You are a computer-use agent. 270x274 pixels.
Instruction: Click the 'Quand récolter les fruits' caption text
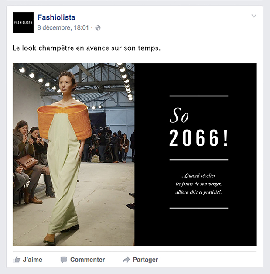pos(198,184)
